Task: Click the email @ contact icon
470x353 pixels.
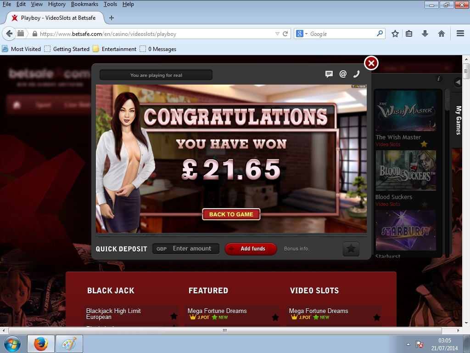Action: pos(343,74)
